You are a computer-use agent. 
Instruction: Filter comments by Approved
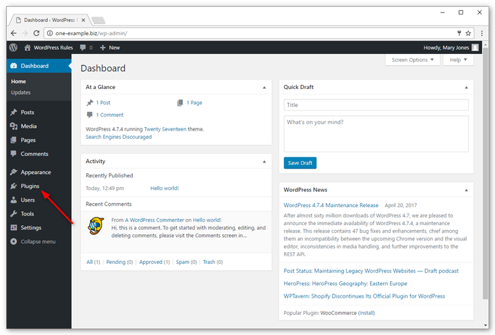(151, 262)
